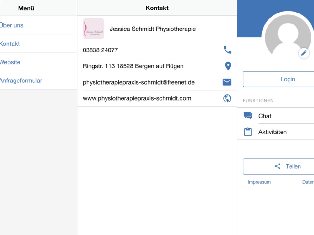Open the website globe icon
This screenshot has height=235, width=314.
pyautogui.click(x=227, y=98)
